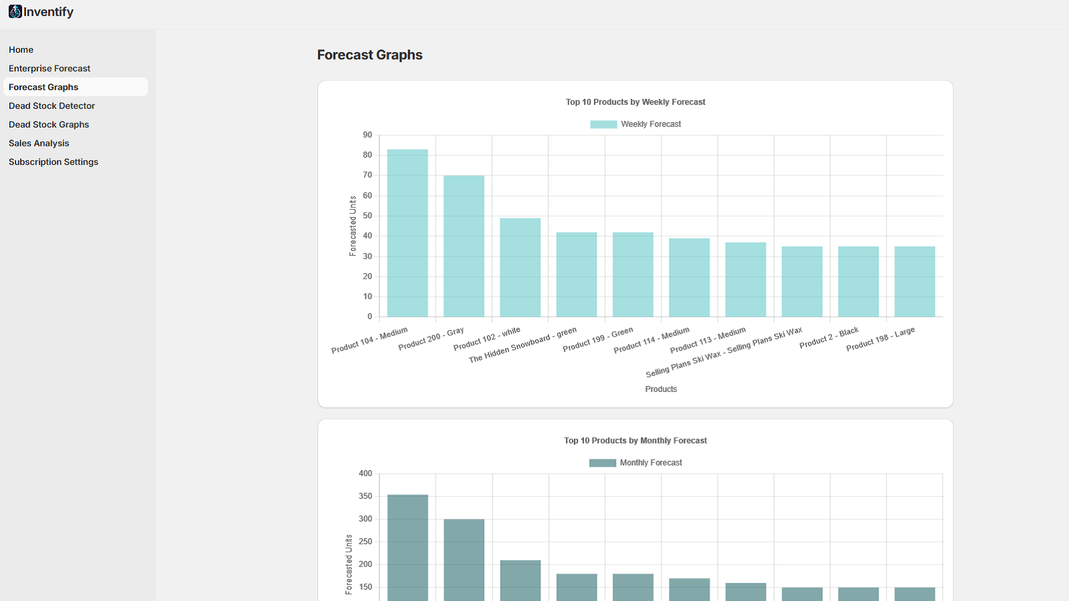The height and width of the screenshot is (601, 1069).
Task: Toggle the Monthly Forecast legend entry
Action: tap(651, 462)
